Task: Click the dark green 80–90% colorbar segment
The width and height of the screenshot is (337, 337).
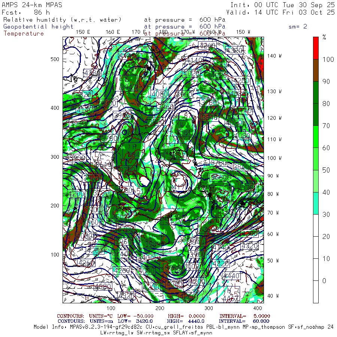Action: coord(316,92)
